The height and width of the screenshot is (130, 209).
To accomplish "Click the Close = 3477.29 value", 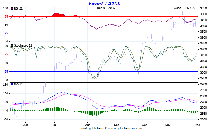I will 185,8.
